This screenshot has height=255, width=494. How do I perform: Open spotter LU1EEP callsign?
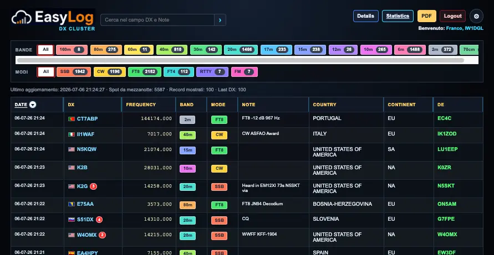[447, 149]
